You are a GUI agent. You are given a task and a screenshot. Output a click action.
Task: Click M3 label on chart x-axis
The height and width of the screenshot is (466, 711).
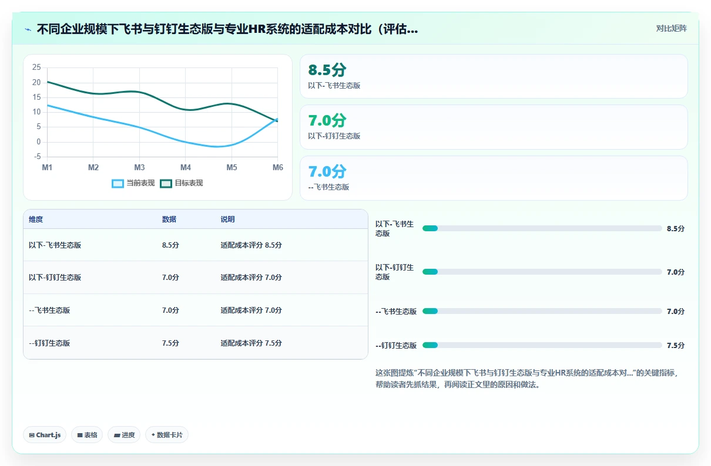(139, 167)
